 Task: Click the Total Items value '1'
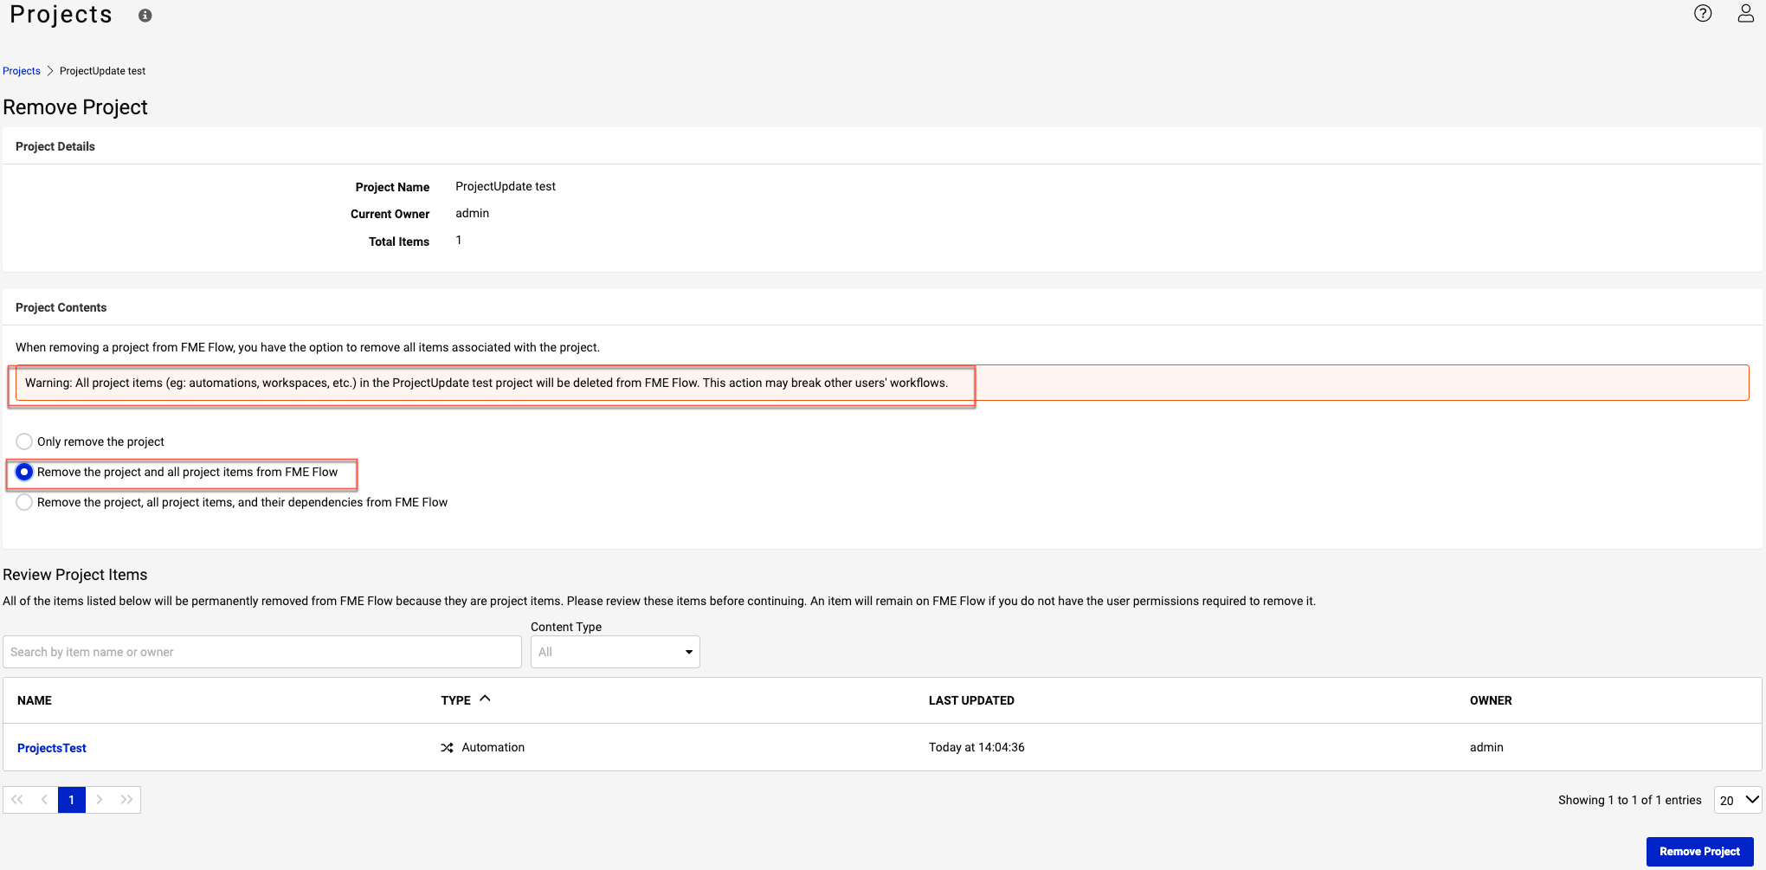point(459,240)
